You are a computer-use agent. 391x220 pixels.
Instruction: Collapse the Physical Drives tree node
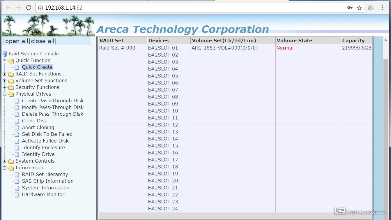(x=4, y=94)
